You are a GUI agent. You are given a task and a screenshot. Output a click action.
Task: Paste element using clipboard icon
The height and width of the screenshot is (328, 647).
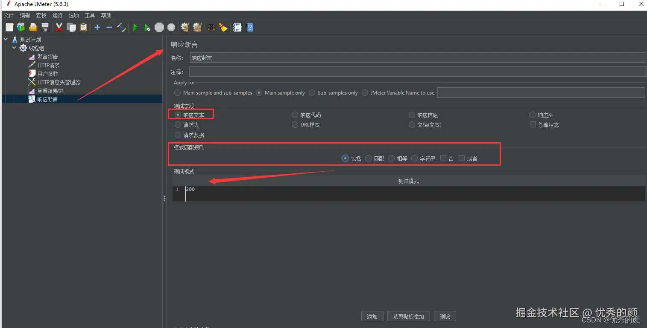click(x=83, y=27)
